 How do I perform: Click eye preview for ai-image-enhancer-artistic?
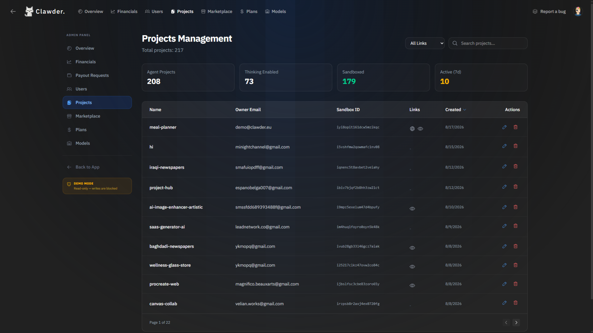click(412, 209)
